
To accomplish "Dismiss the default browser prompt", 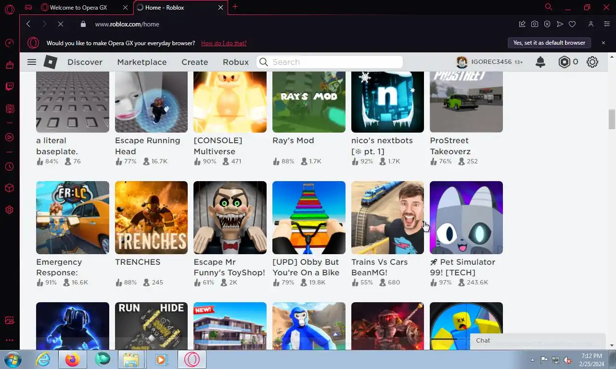I will pyautogui.click(x=603, y=43).
